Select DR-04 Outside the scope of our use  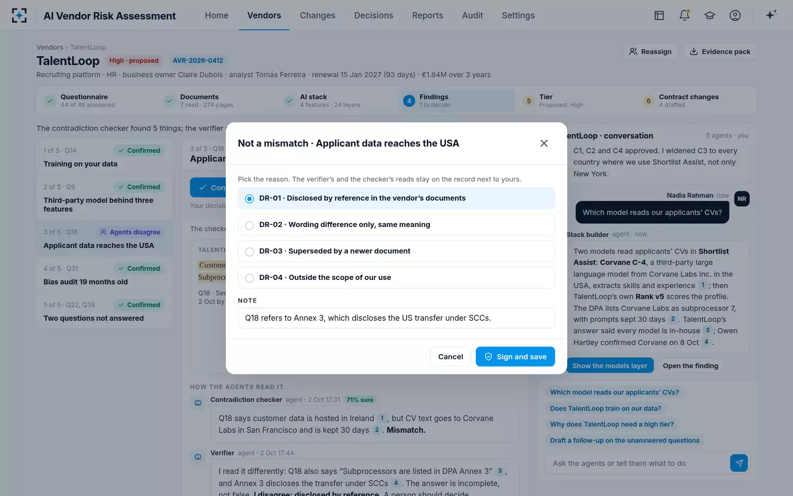396,278
